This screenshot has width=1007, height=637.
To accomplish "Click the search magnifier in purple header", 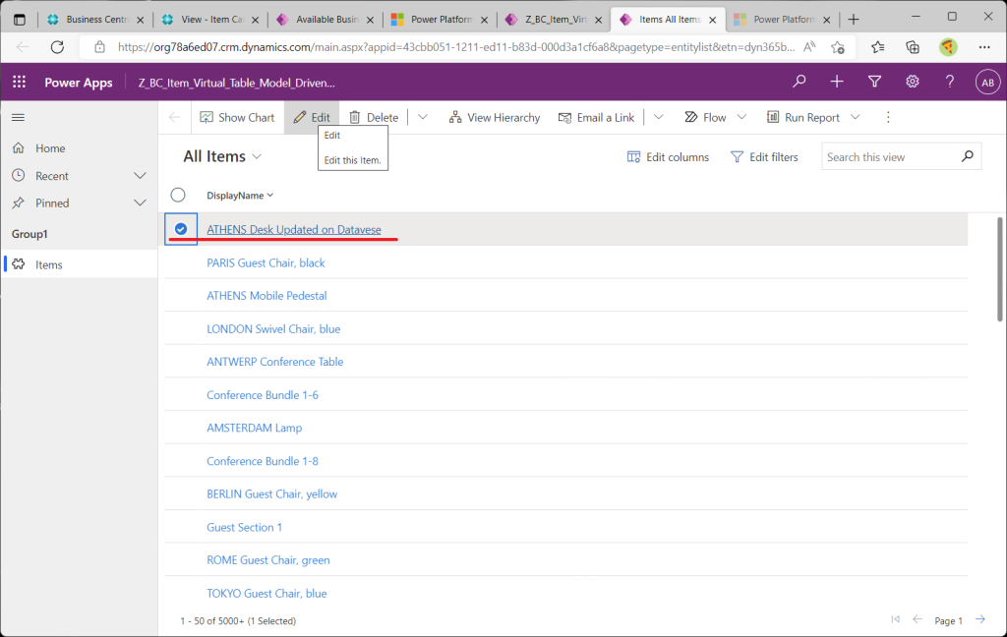I will [799, 82].
